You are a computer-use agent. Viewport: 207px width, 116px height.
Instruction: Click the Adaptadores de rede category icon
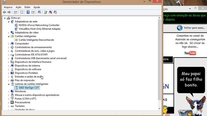(12, 22)
